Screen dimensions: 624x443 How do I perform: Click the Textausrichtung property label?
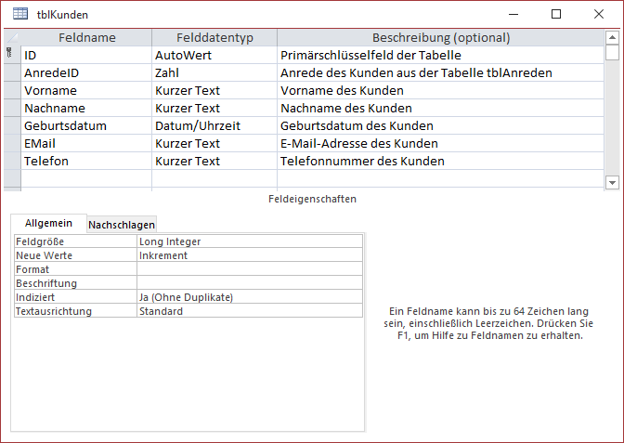75,311
